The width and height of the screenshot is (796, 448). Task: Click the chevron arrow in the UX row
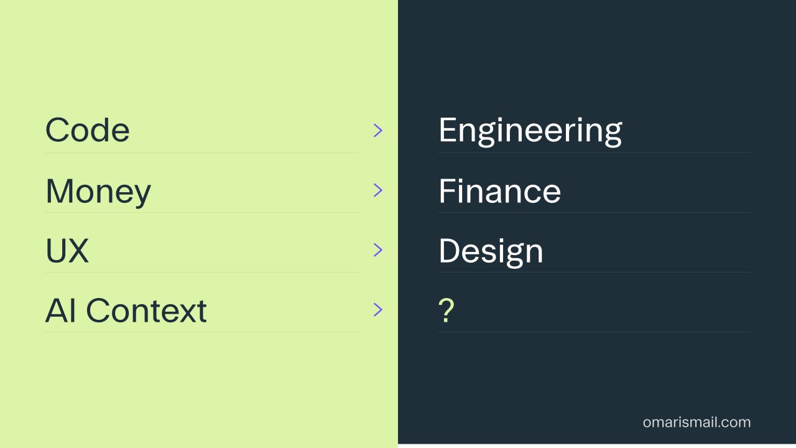point(377,250)
